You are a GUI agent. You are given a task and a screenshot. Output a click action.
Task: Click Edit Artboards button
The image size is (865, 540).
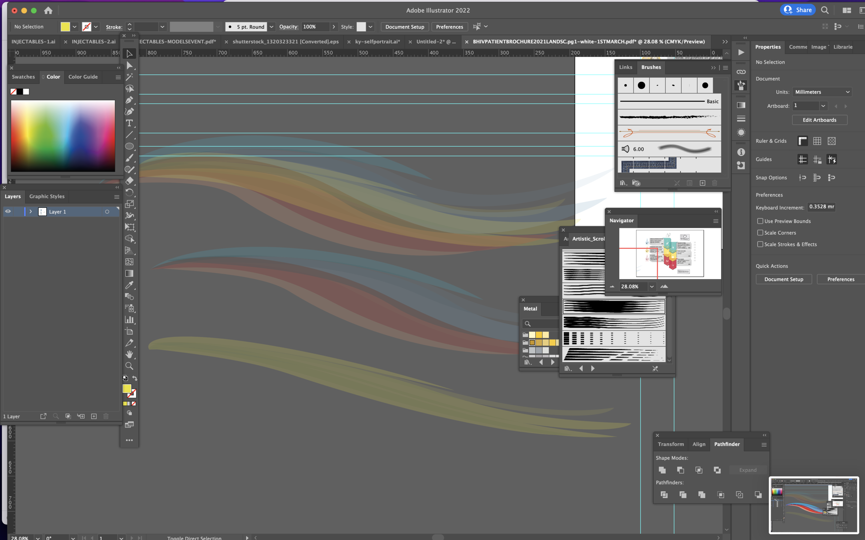pyautogui.click(x=820, y=120)
